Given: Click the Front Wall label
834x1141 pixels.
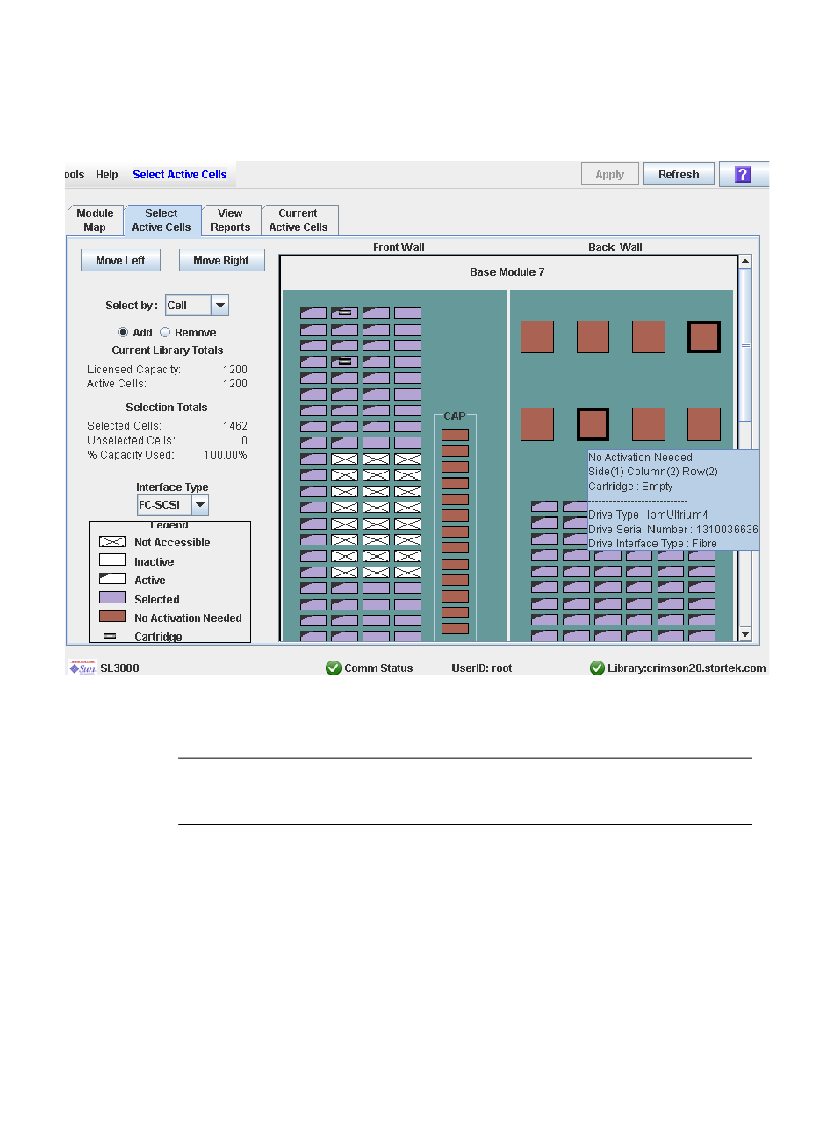Looking at the screenshot, I should coord(399,248).
